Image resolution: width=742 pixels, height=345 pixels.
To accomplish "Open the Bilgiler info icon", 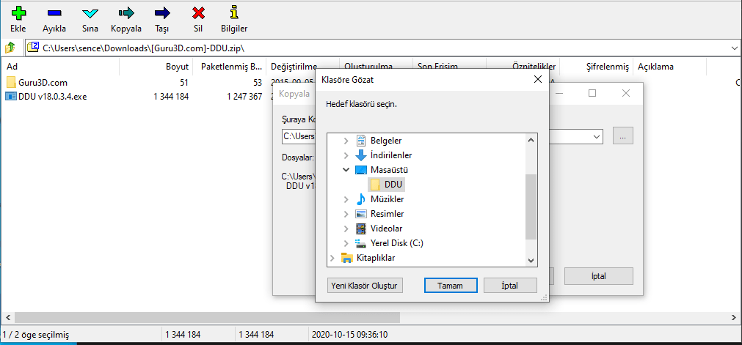I will (234, 12).
